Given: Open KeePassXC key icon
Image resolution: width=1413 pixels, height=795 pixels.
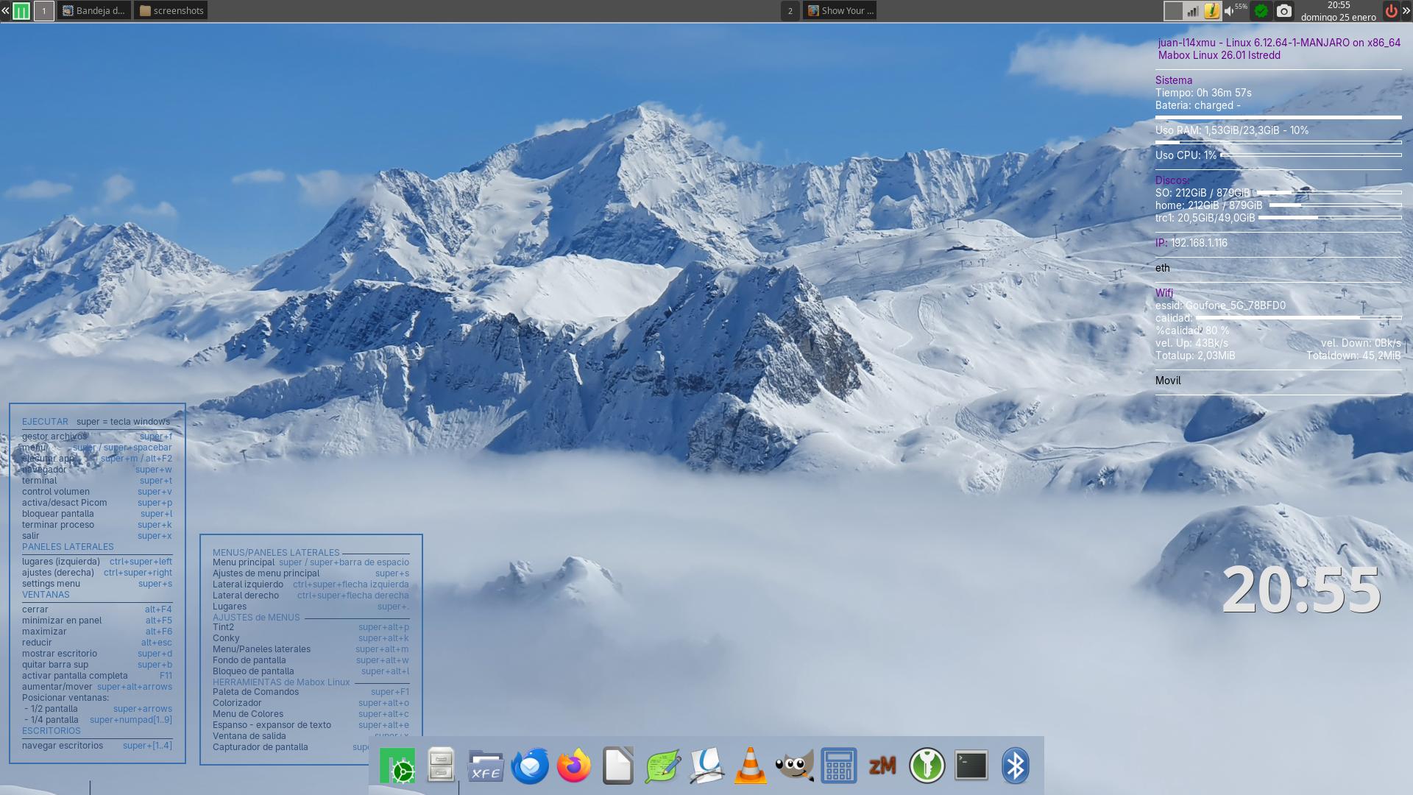Looking at the screenshot, I should [927, 766].
